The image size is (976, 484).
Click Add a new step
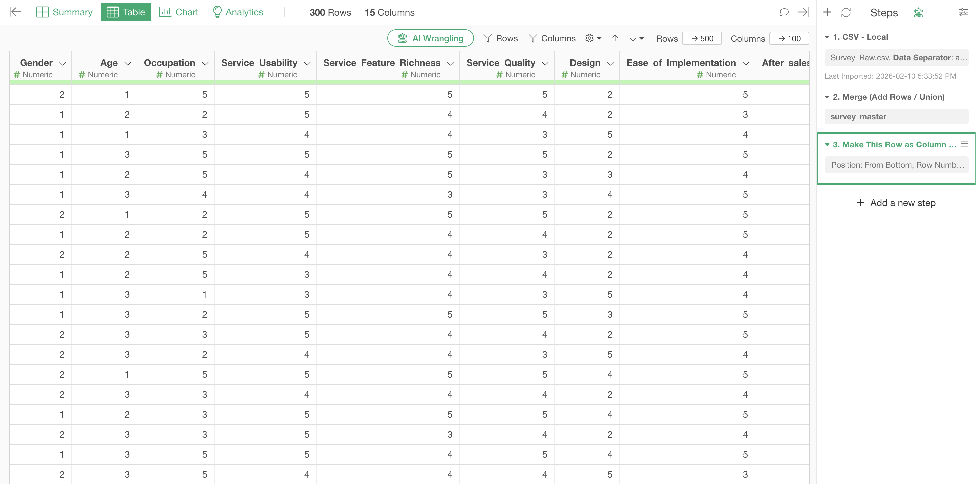pyautogui.click(x=896, y=203)
